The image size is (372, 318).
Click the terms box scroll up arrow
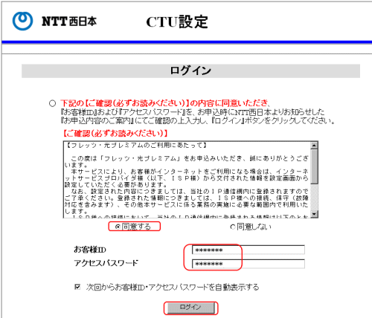click(314, 146)
